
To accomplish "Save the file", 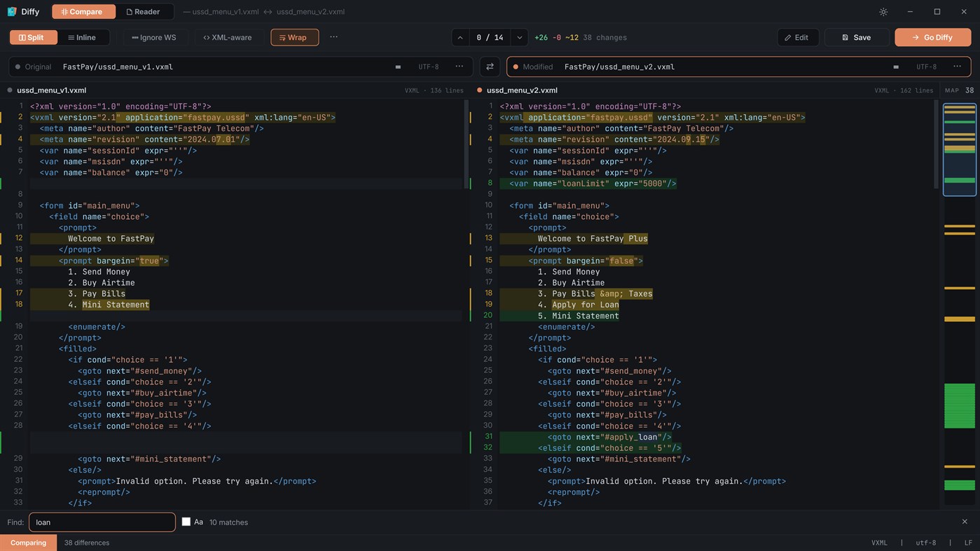I will (857, 38).
